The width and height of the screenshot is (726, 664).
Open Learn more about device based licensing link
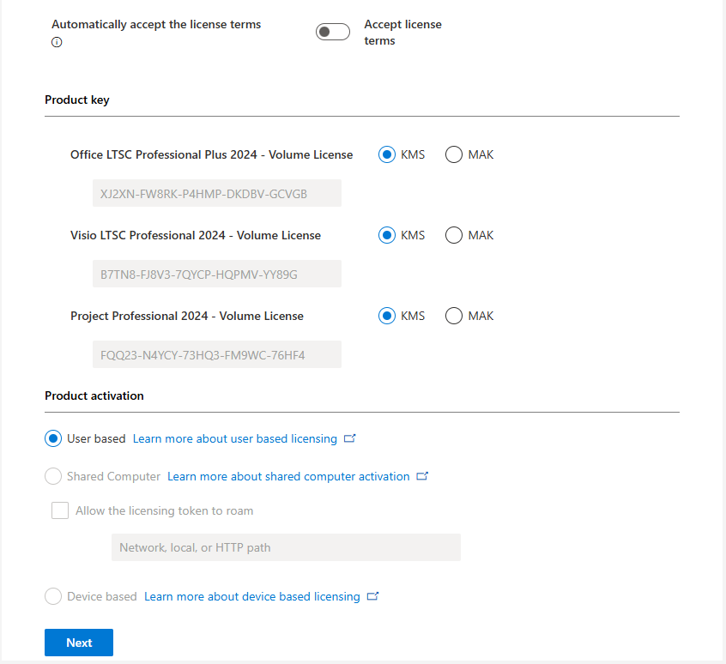(252, 596)
